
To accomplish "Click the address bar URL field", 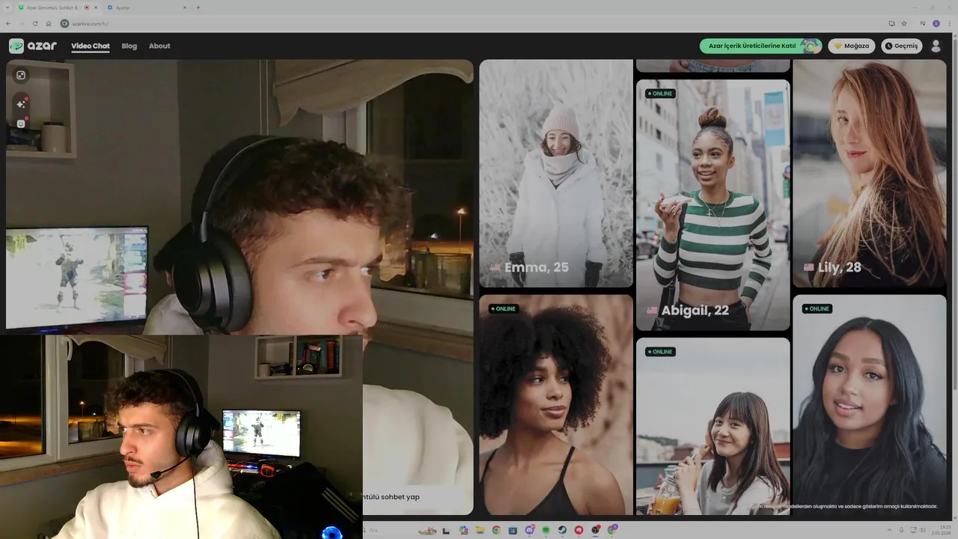I will pos(472,23).
